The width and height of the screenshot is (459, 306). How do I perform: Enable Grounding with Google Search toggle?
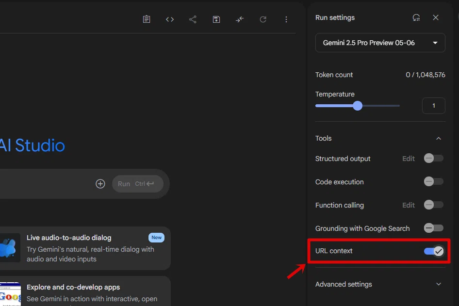(434, 228)
